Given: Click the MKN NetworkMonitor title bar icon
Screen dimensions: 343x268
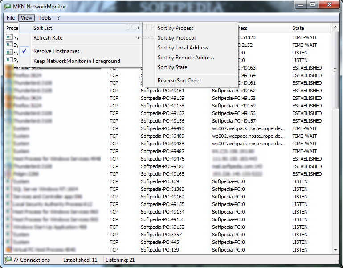Looking at the screenshot, I should [8, 7].
